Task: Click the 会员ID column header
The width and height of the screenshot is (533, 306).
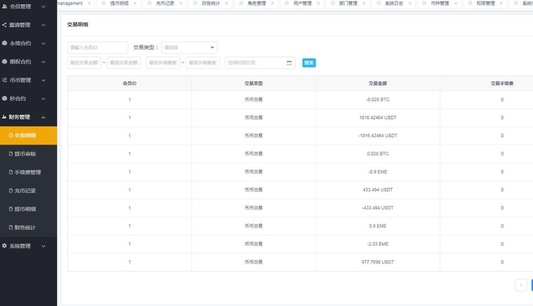Action: 129,83
